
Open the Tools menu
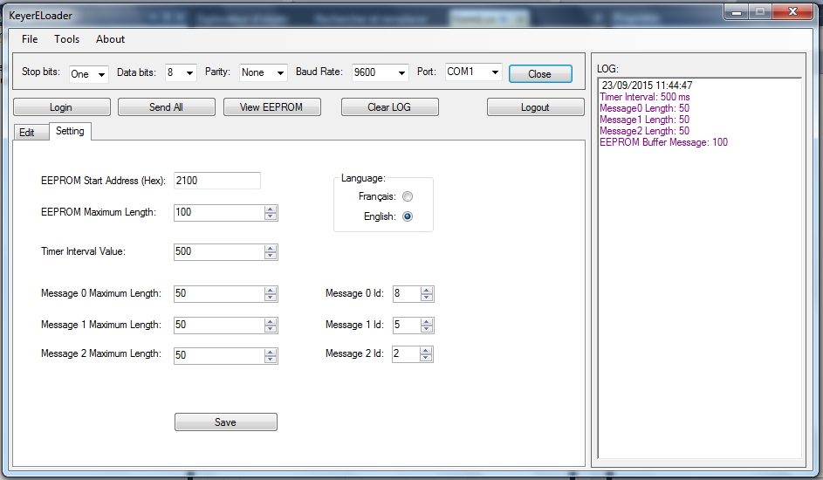(66, 39)
